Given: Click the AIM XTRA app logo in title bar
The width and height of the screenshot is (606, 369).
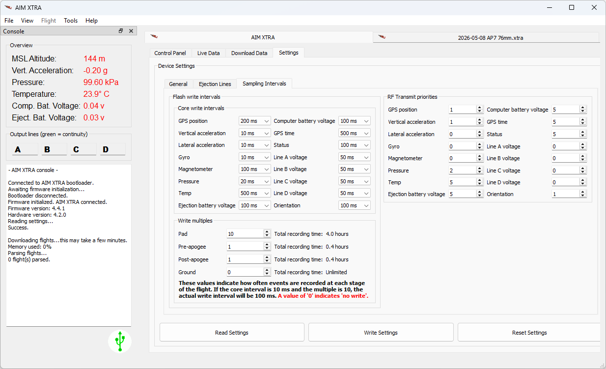Looking at the screenshot, I should pos(7,7).
